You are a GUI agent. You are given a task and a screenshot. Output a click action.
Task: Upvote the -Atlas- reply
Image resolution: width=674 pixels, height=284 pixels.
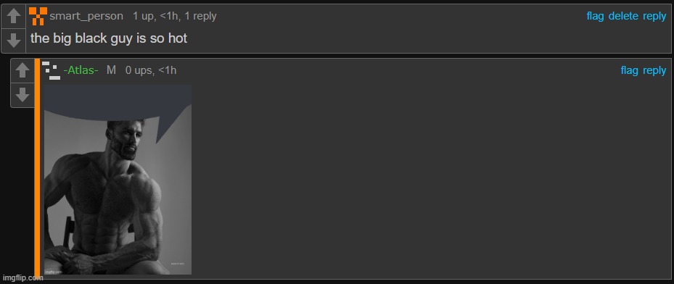[22, 71]
